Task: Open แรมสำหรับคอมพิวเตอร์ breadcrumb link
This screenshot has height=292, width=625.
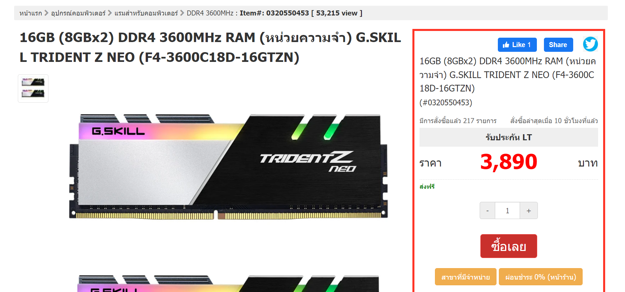Action: point(146,13)
